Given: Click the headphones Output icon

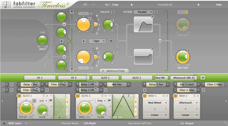Looking at the screenshot, I should click(x=182, y=123).
